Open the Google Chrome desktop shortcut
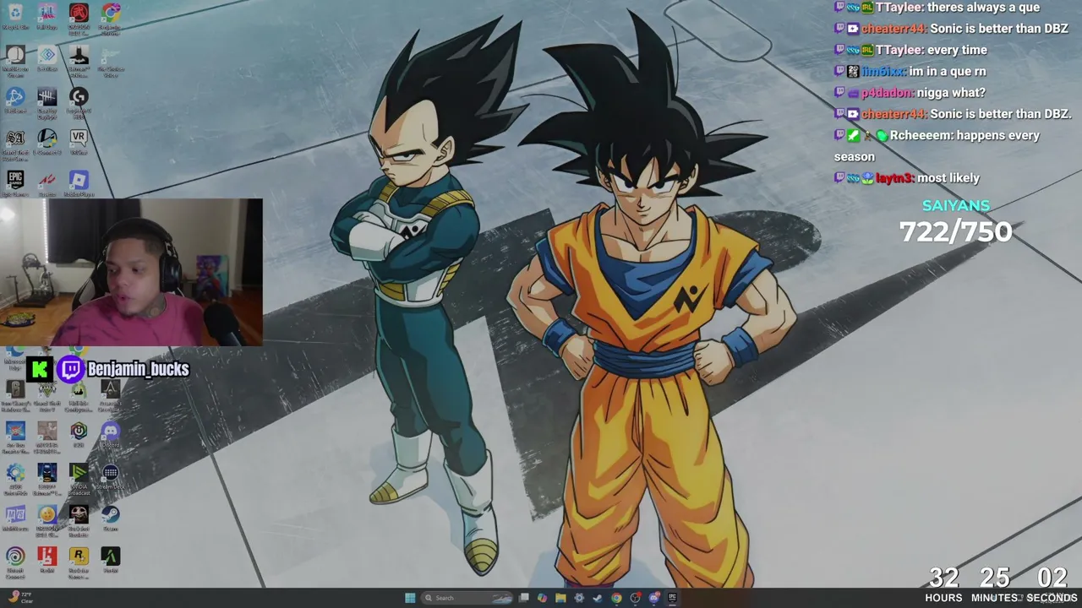The width and height of the screenshot is (1082, 608). pos(110,17)
